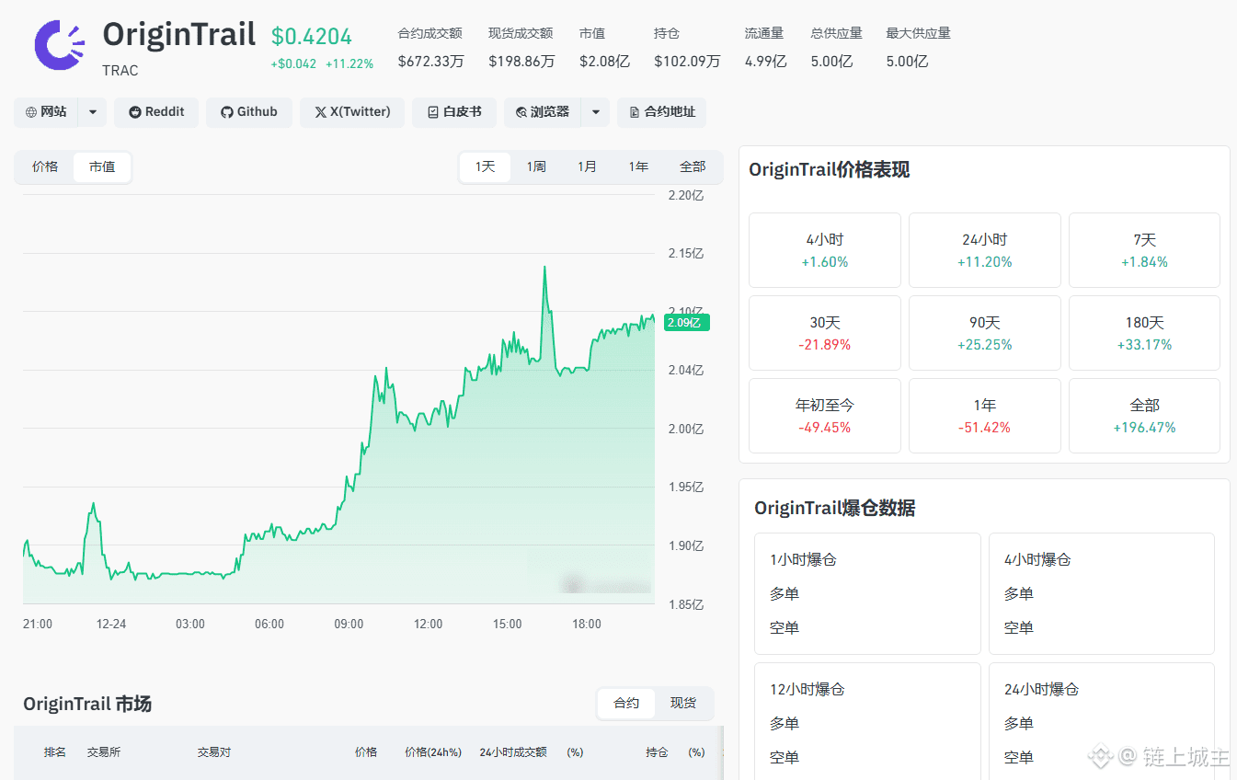Click the 1小时爆仓 liquidation card
Viewport: 1237px width, 780px height.
867,593
